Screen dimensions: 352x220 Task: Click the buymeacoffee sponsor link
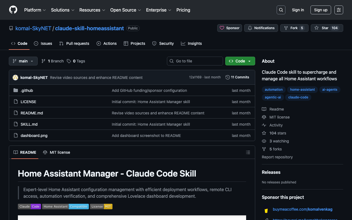[x=302, y=209]
